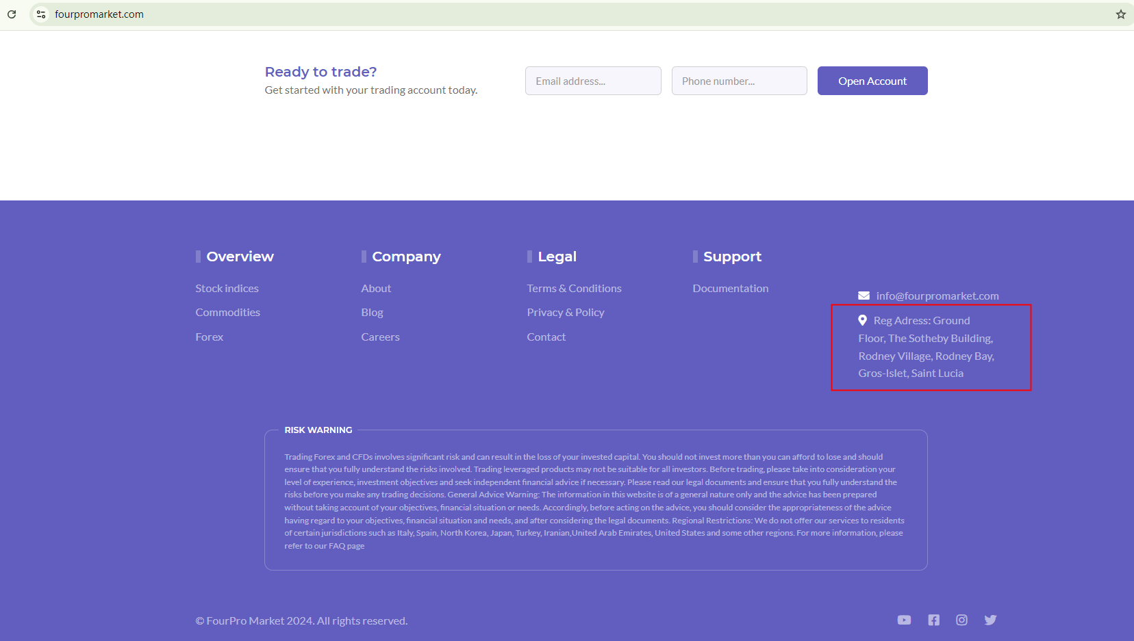The height and width of the screenshot is (641, 1134).
Task: Open the Documentation support link
Action: point(730,289)
